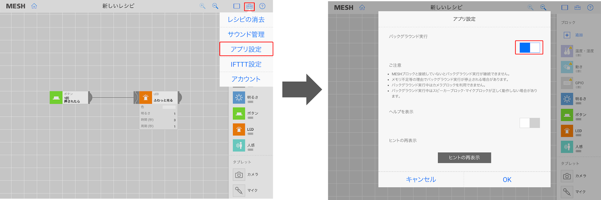Click the home icon beside the left MESH logo
This screenshot has width=601, height=200.
click(34, 6)
